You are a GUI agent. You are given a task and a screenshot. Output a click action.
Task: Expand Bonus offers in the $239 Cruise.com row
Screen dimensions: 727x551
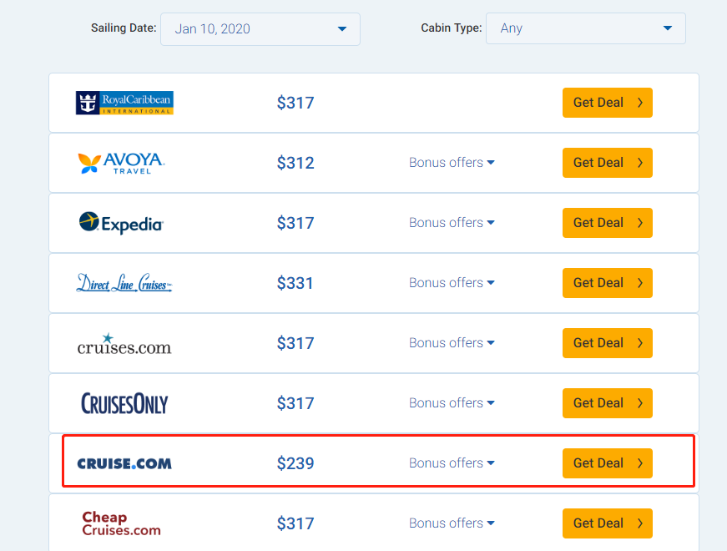[452, 463]
